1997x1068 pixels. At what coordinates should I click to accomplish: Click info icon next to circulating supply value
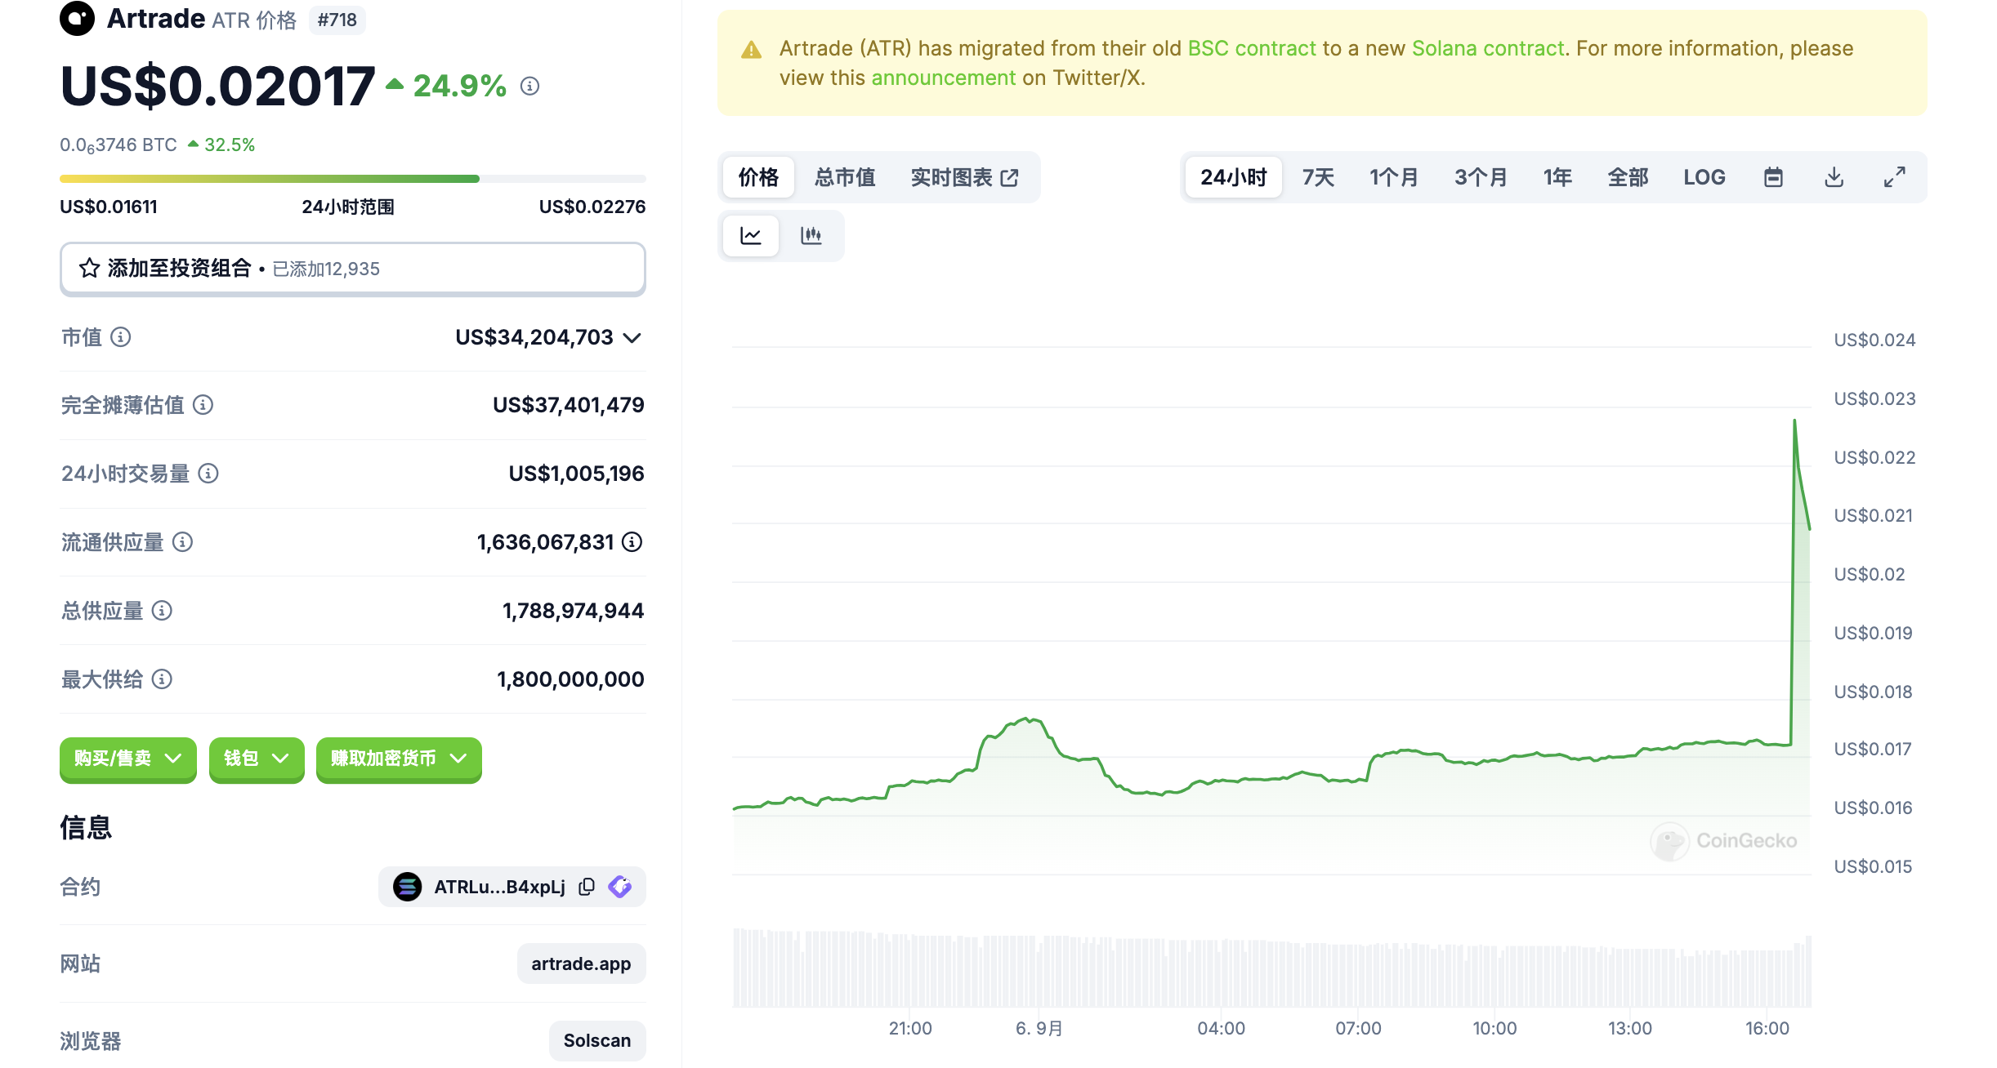tap(632, 542)
